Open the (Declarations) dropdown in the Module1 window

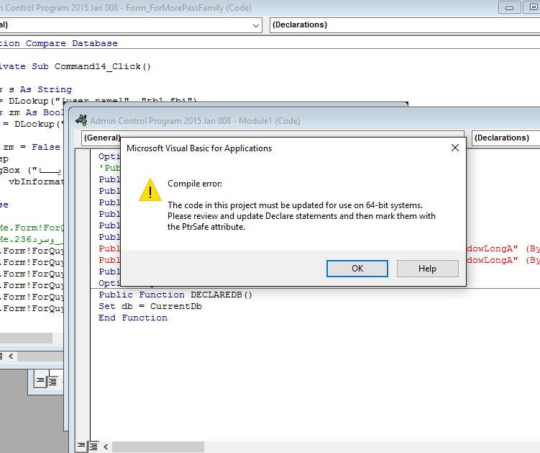505,138
